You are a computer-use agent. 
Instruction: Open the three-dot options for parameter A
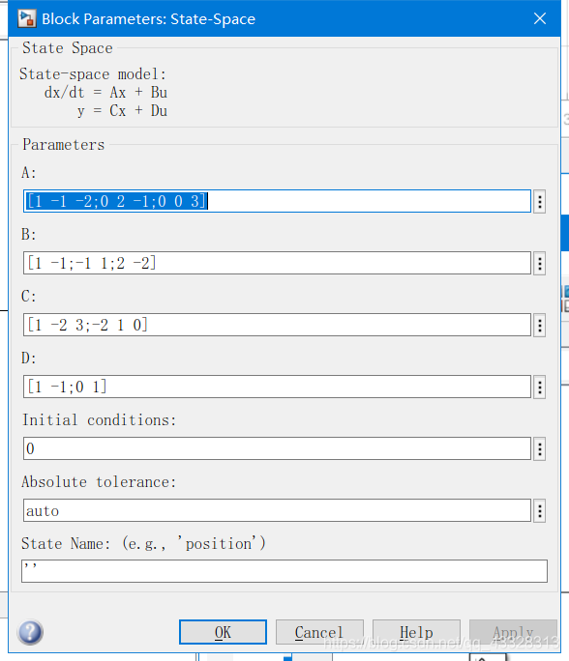[539, 202]
